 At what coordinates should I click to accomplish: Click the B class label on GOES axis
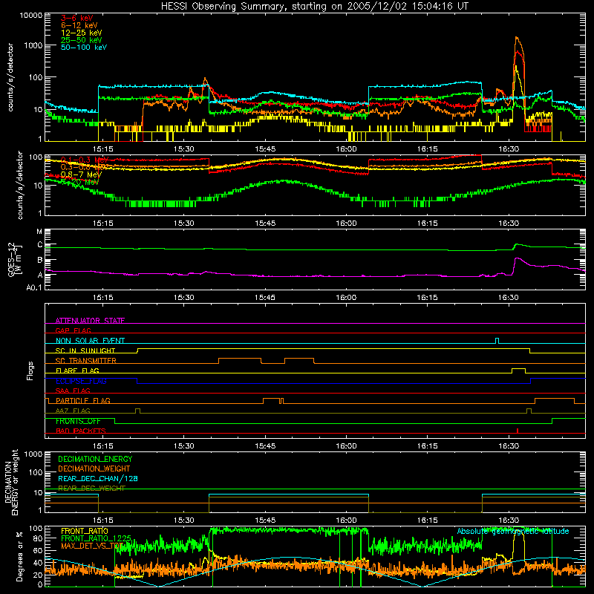click(x=40, y=261)
